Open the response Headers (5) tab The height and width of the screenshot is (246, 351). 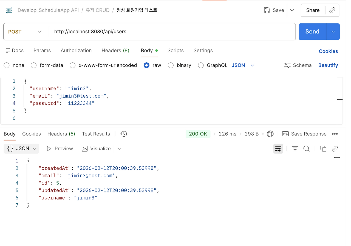click(x=61, y=134)
